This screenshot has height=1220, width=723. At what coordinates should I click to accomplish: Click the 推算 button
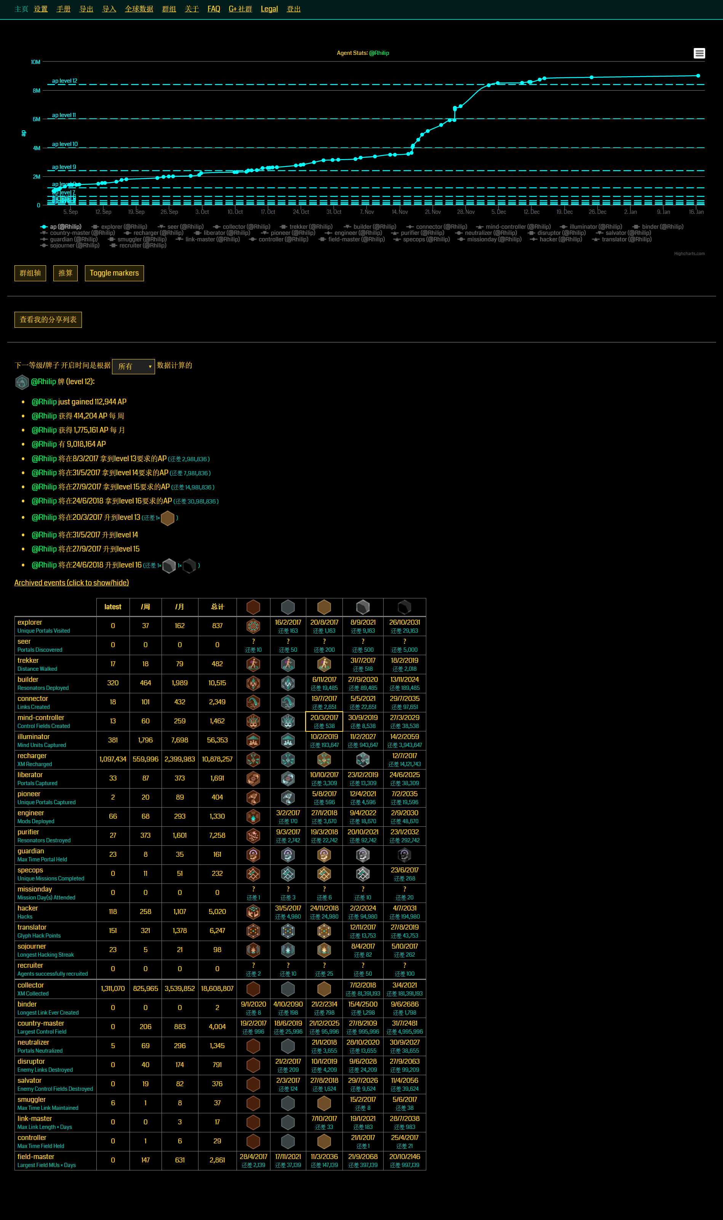click(65, 273)
